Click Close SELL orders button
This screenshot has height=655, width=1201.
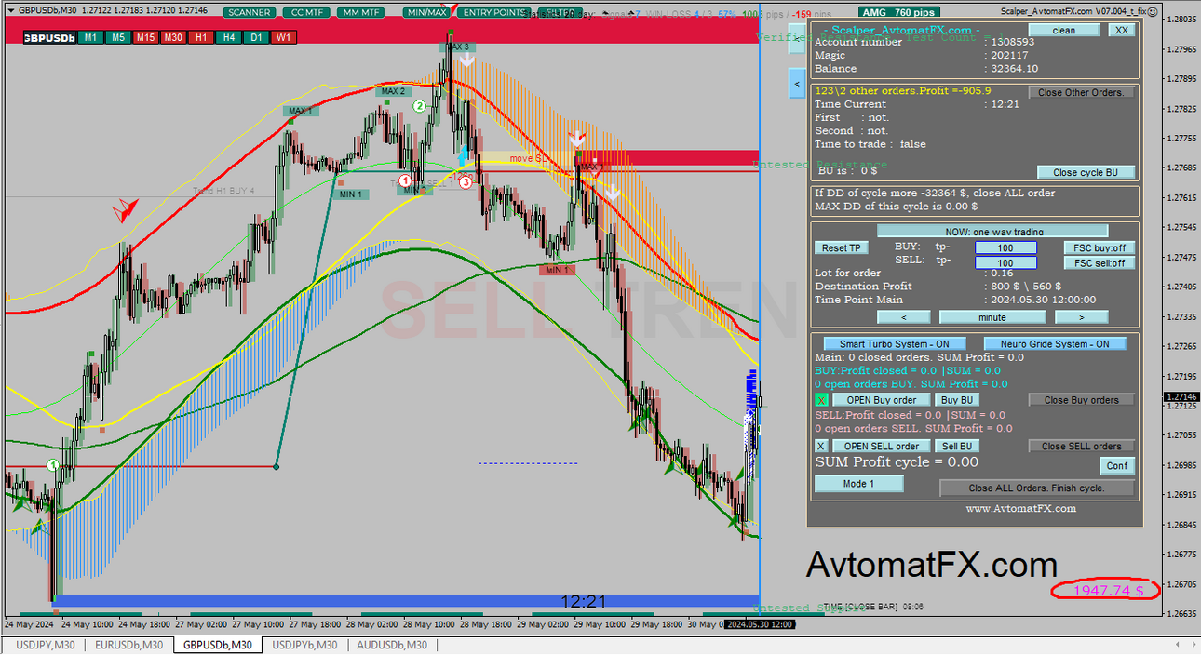[1081, 446]
